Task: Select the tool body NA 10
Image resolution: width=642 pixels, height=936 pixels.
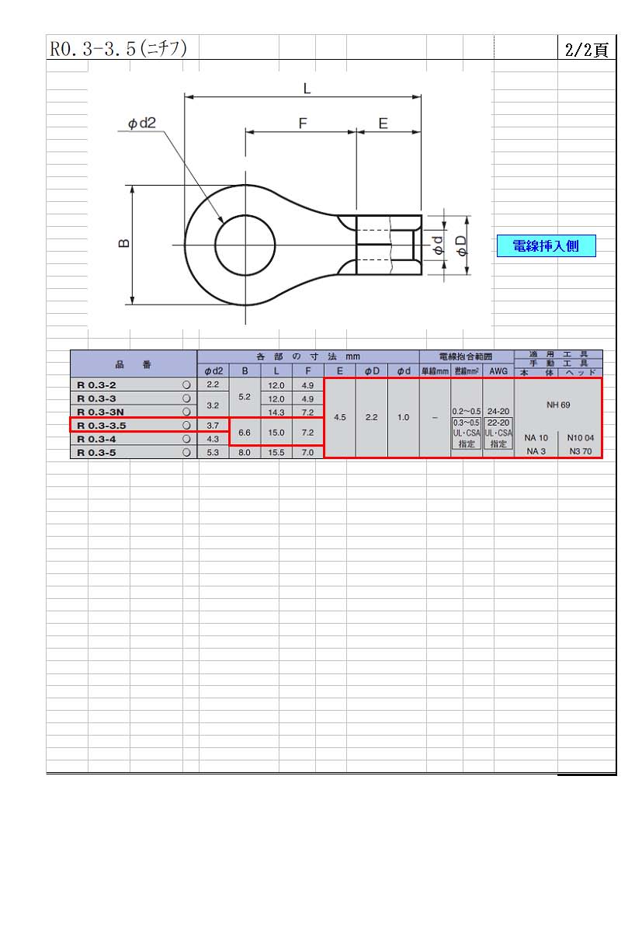Action: [x=536, y=438]
